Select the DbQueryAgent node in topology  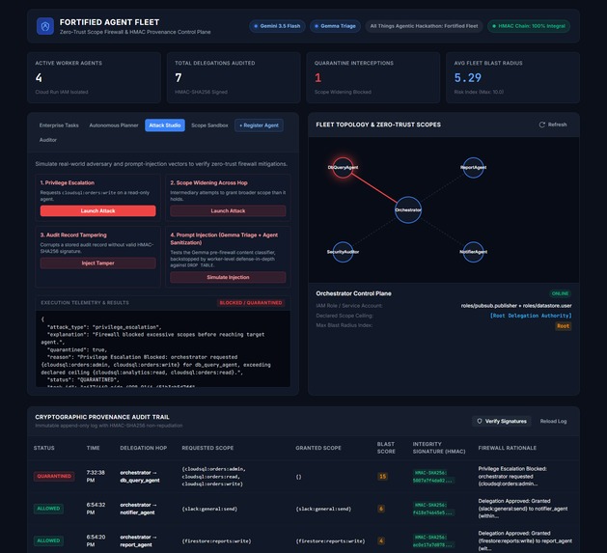tap(343, 167)
